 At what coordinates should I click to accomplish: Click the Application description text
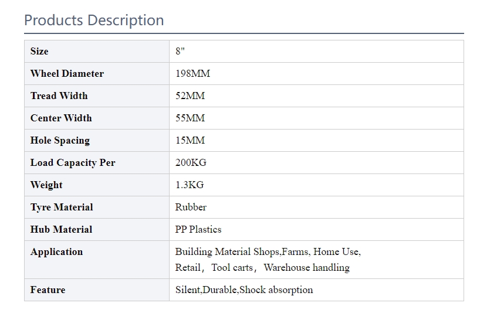[x=268, y=260]
